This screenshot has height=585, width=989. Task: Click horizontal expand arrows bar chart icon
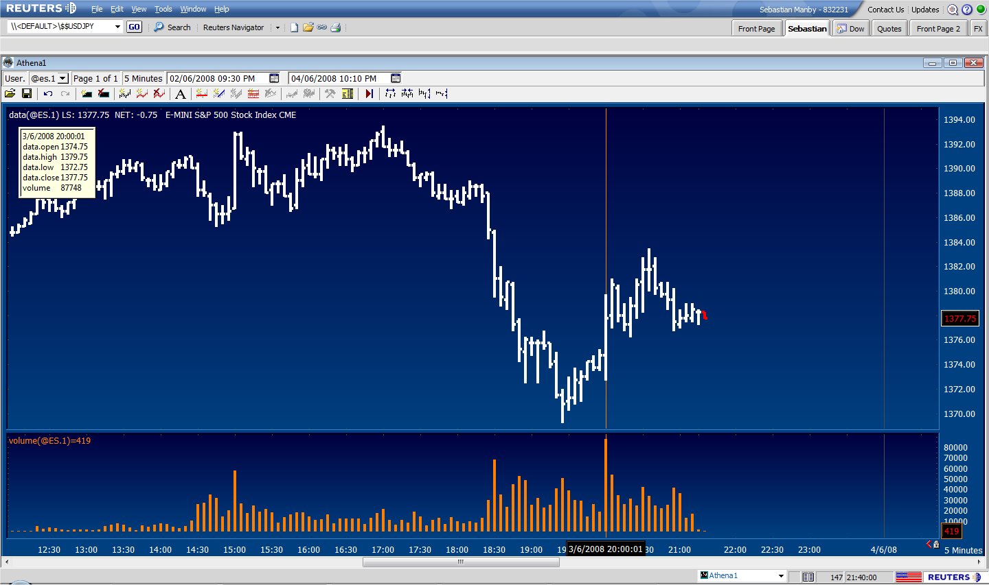pos(391,93)
